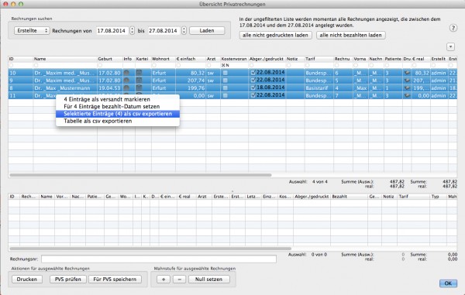Click the Drucken button

(27, 280)
